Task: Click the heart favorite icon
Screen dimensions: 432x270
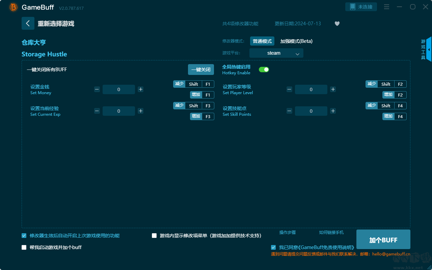Action: click(337, 24)
